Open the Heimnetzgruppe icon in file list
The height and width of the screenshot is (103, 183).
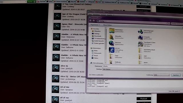tap(140, 31)
